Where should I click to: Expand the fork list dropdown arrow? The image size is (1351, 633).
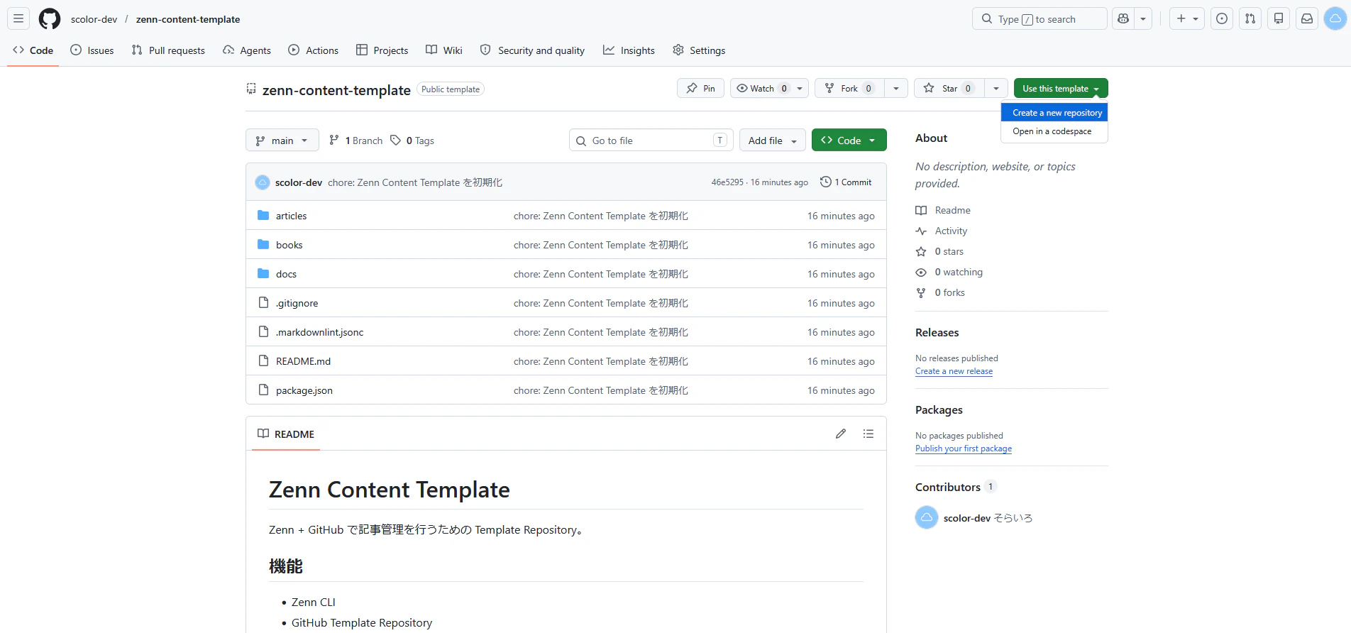[896, 88]
